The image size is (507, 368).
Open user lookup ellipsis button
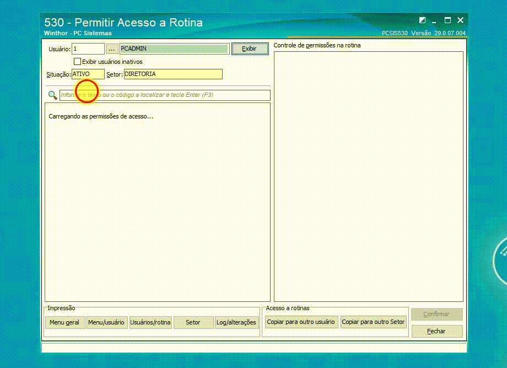coord(111,49)
